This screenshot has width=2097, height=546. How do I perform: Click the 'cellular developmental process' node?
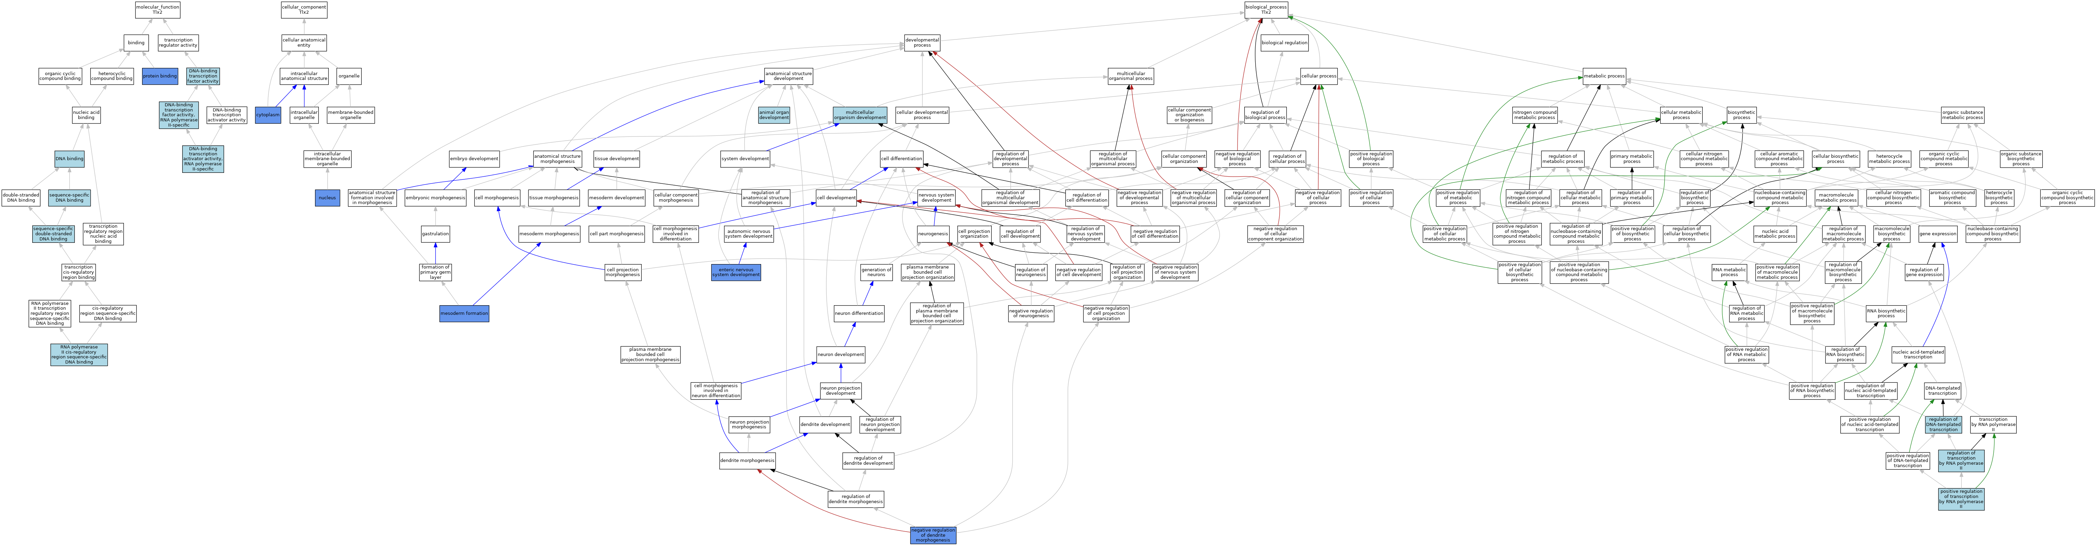point(922,115)
